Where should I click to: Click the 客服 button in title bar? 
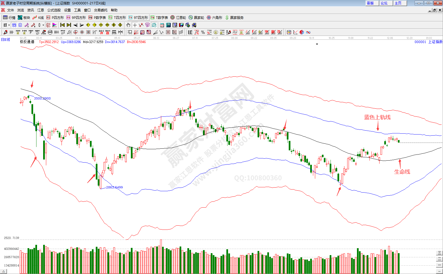pyautogui.click(x=370, y=3)
